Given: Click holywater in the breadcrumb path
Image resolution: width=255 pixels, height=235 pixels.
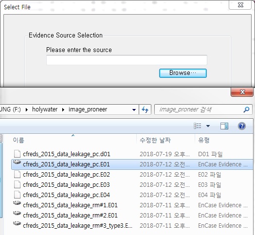Looking at the screenshot, I should (45, 109).
